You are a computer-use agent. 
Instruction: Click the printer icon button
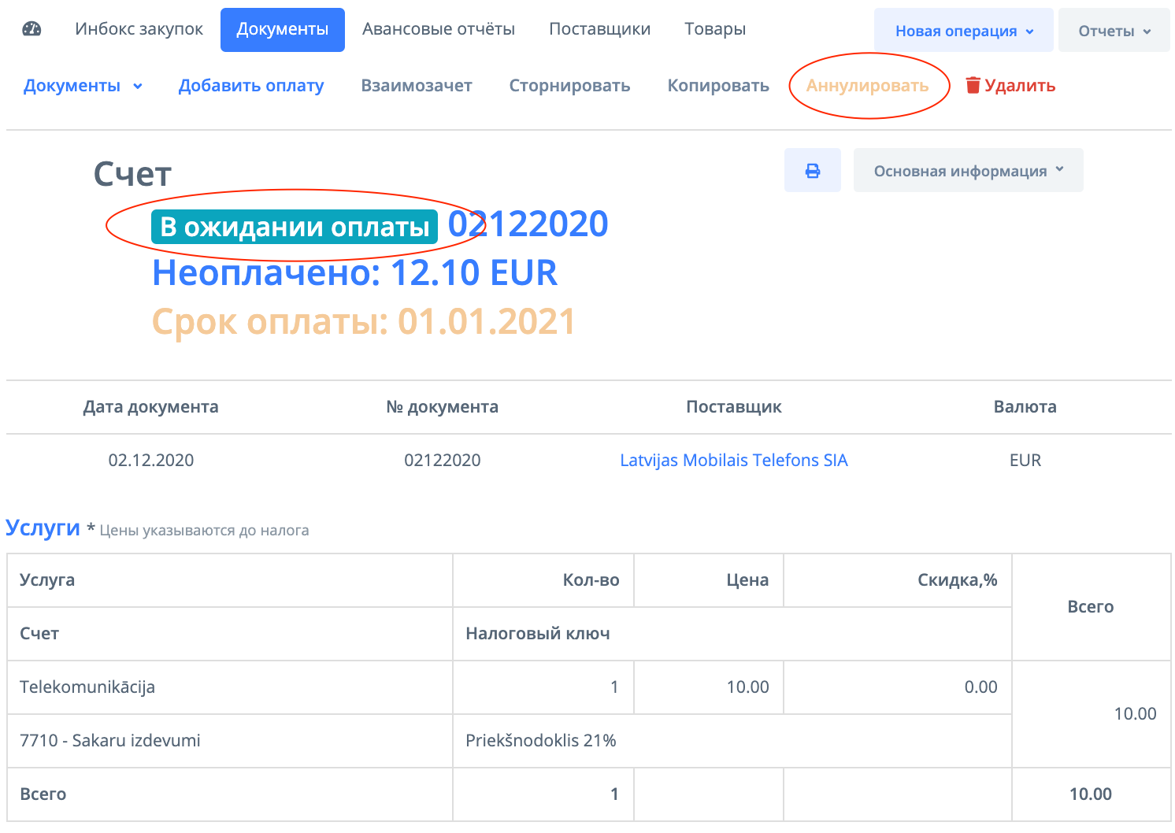(813, 170)
